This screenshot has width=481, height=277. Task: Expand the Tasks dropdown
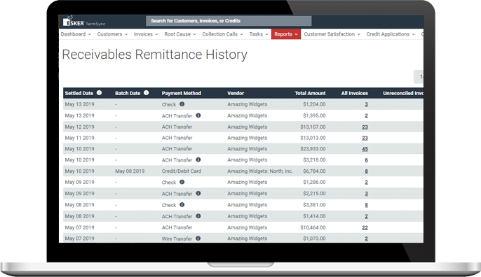[259, 34]
